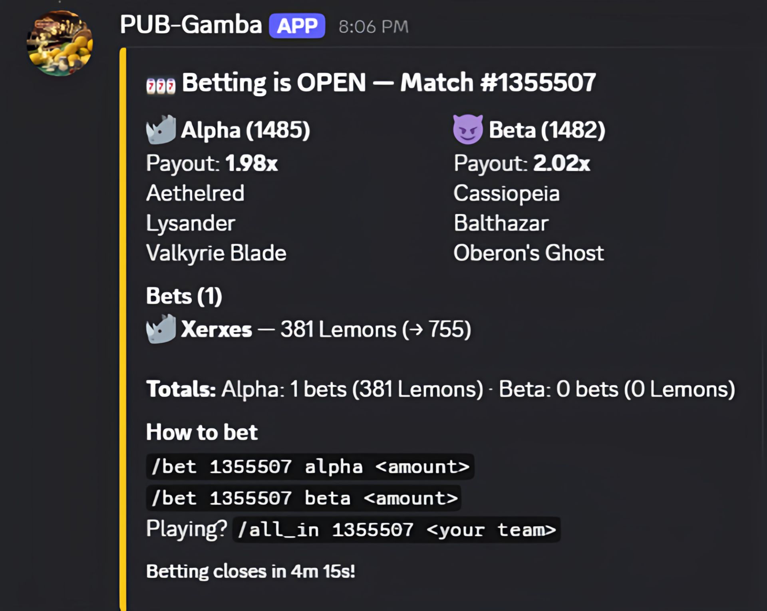Click the betting countdown text

tap(251, 571)
